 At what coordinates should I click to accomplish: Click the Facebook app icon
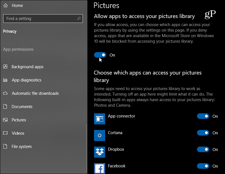point(99,168)
